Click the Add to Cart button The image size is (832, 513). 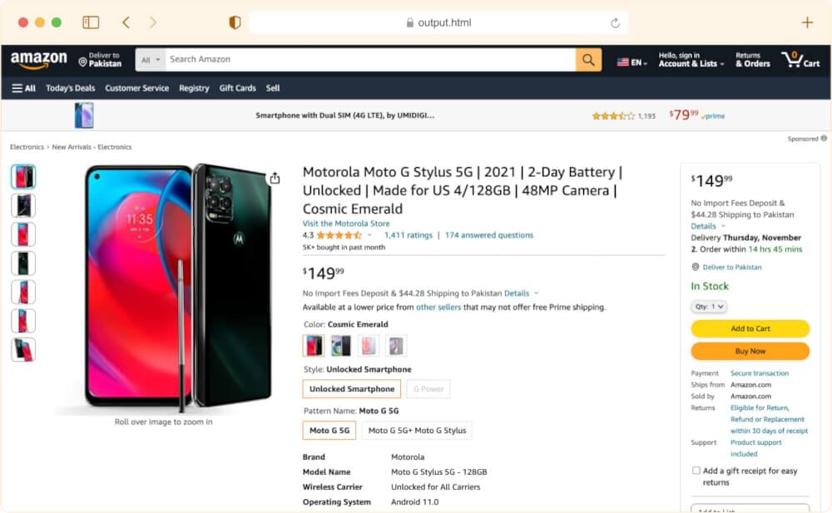(x=750, y=328)
